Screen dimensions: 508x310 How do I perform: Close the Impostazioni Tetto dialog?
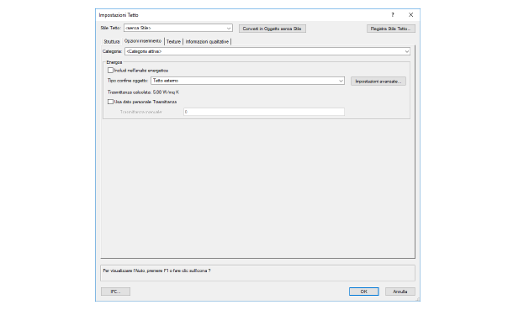click(x=410, y=15)
